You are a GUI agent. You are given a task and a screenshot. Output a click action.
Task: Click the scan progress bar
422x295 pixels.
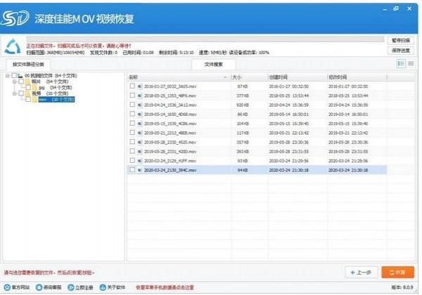[x=204, y=40]
